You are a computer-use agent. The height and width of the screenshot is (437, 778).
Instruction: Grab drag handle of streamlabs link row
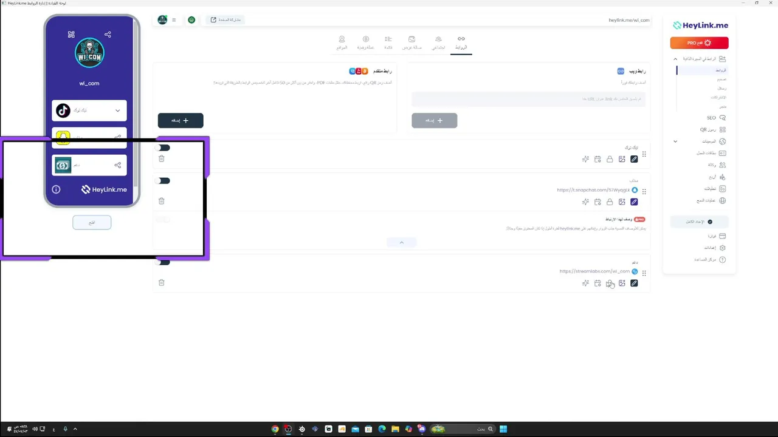[644, 273]
